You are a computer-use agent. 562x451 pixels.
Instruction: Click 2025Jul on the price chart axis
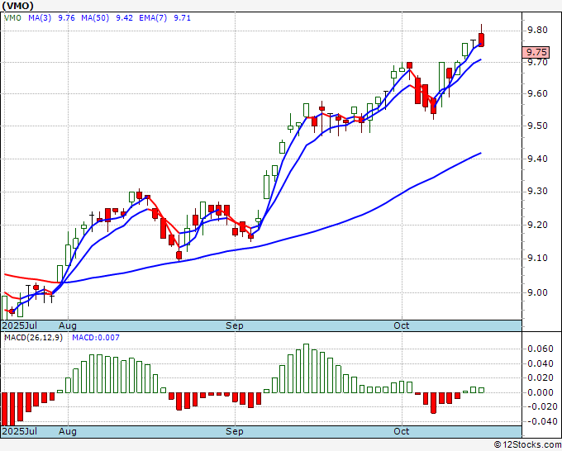(20, 325)
